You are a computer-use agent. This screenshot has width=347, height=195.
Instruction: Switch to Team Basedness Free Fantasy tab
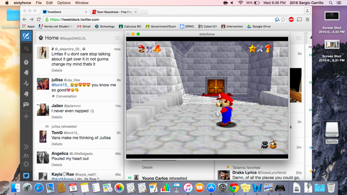115,12
